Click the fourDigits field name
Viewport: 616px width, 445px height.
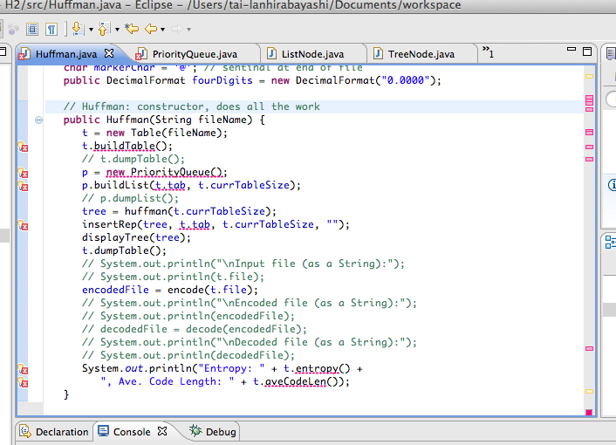click(222, 80)
